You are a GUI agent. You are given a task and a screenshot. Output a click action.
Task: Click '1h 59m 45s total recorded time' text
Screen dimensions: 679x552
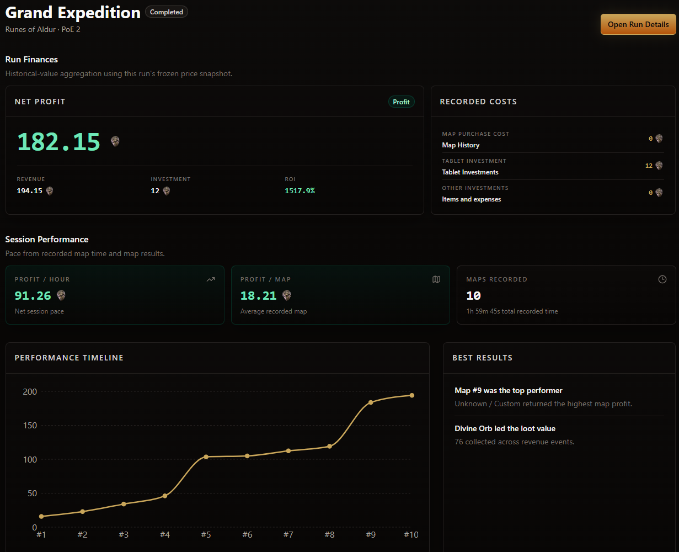[512, 311]
